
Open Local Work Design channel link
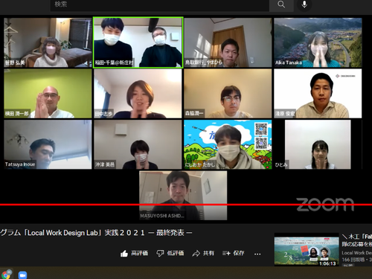click(x=357, y=253)
